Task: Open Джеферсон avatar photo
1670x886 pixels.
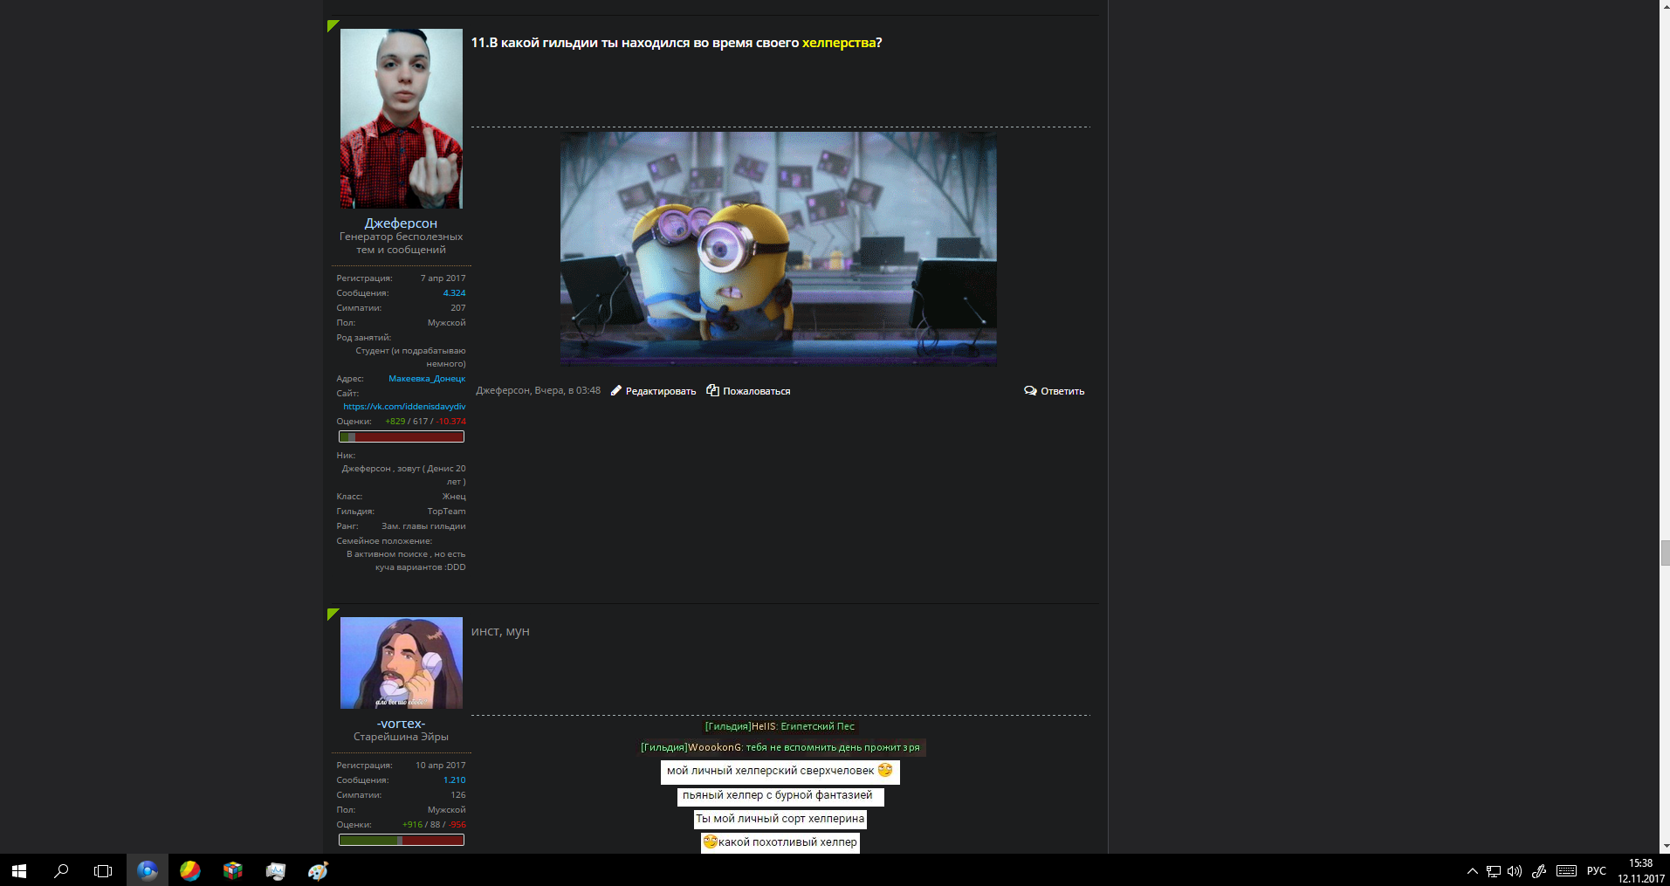Action: click(x=401, y=118)
